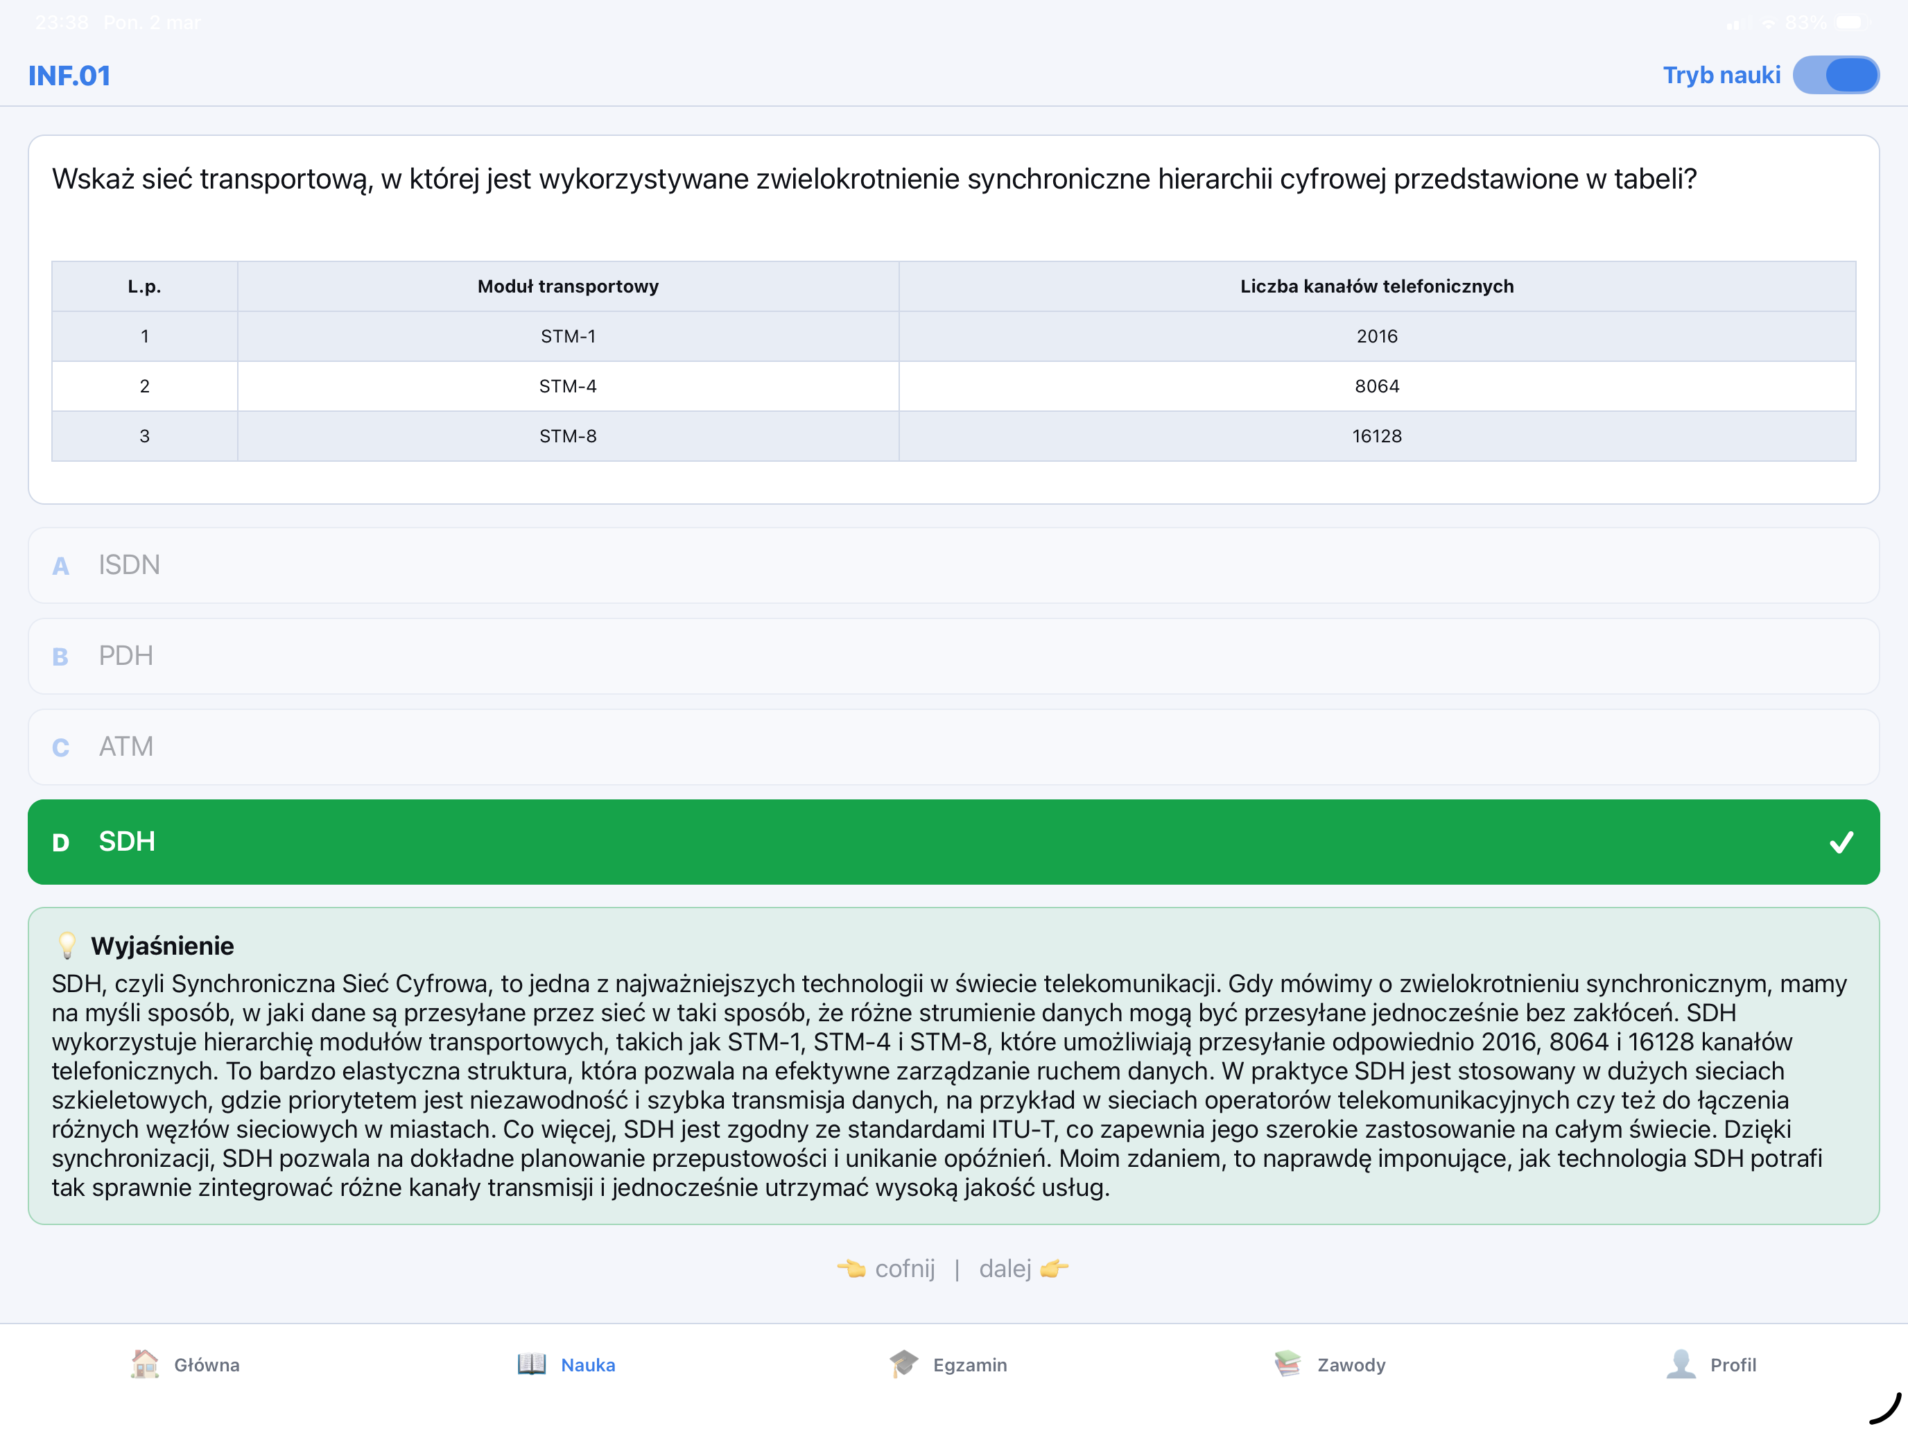Open the INF.01 title link
1908x1431 pixels.
click(x=69, y=76)
